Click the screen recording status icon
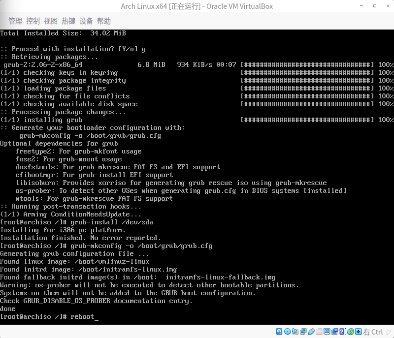This screenshot has width=394, height=338. click(x=335, y=332)
